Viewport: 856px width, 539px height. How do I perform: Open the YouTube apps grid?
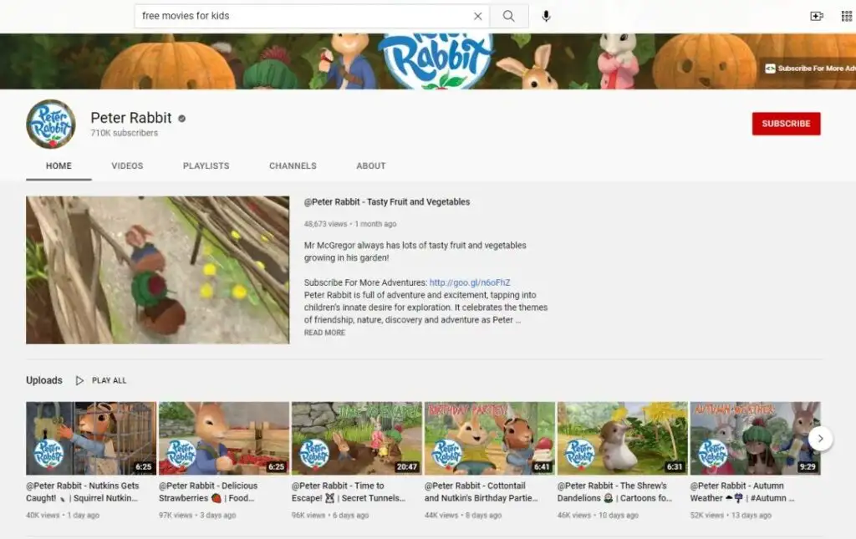pos(847,17)
